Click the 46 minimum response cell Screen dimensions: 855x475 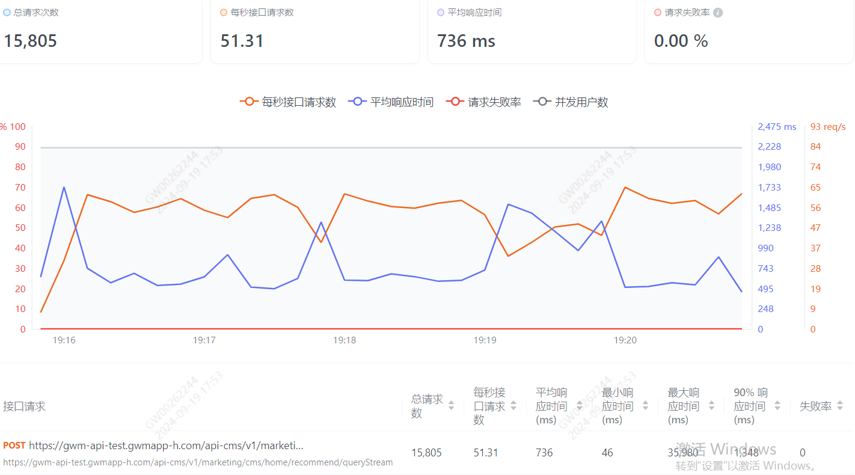pos(607,452)
